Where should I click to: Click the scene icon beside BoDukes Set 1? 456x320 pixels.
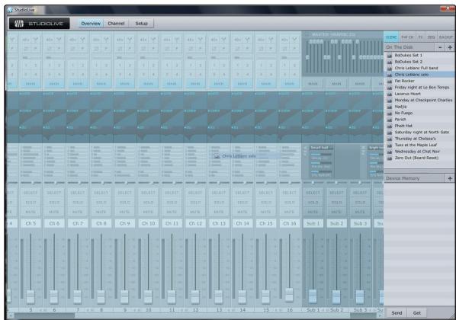pyautogui.click(x=390, y=55)
